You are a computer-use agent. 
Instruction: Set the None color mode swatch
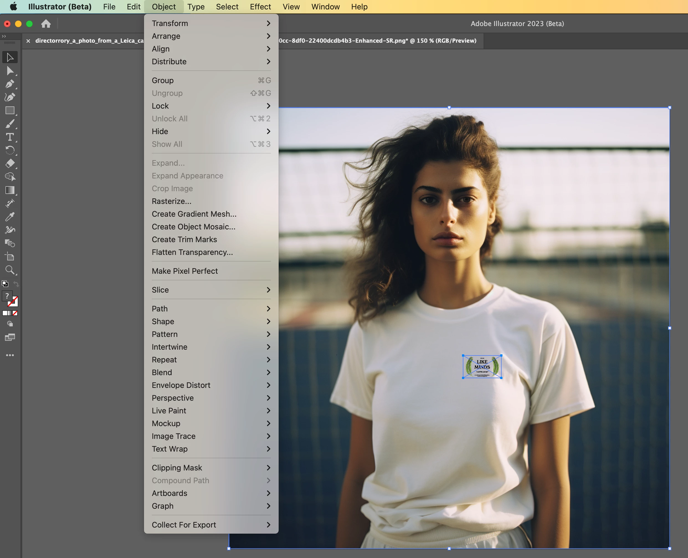(15, 313)
